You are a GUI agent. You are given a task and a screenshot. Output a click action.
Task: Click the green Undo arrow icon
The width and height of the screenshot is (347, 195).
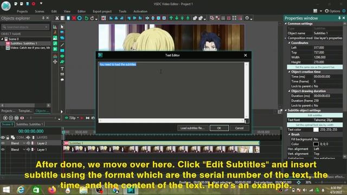(86, 18)
